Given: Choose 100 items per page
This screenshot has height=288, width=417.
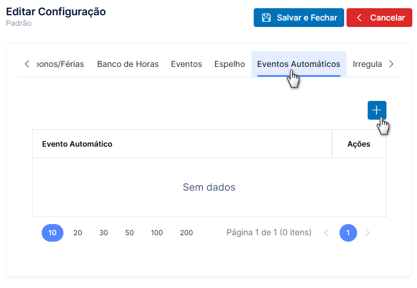Looking at the screenshot, I should (157, 233).
